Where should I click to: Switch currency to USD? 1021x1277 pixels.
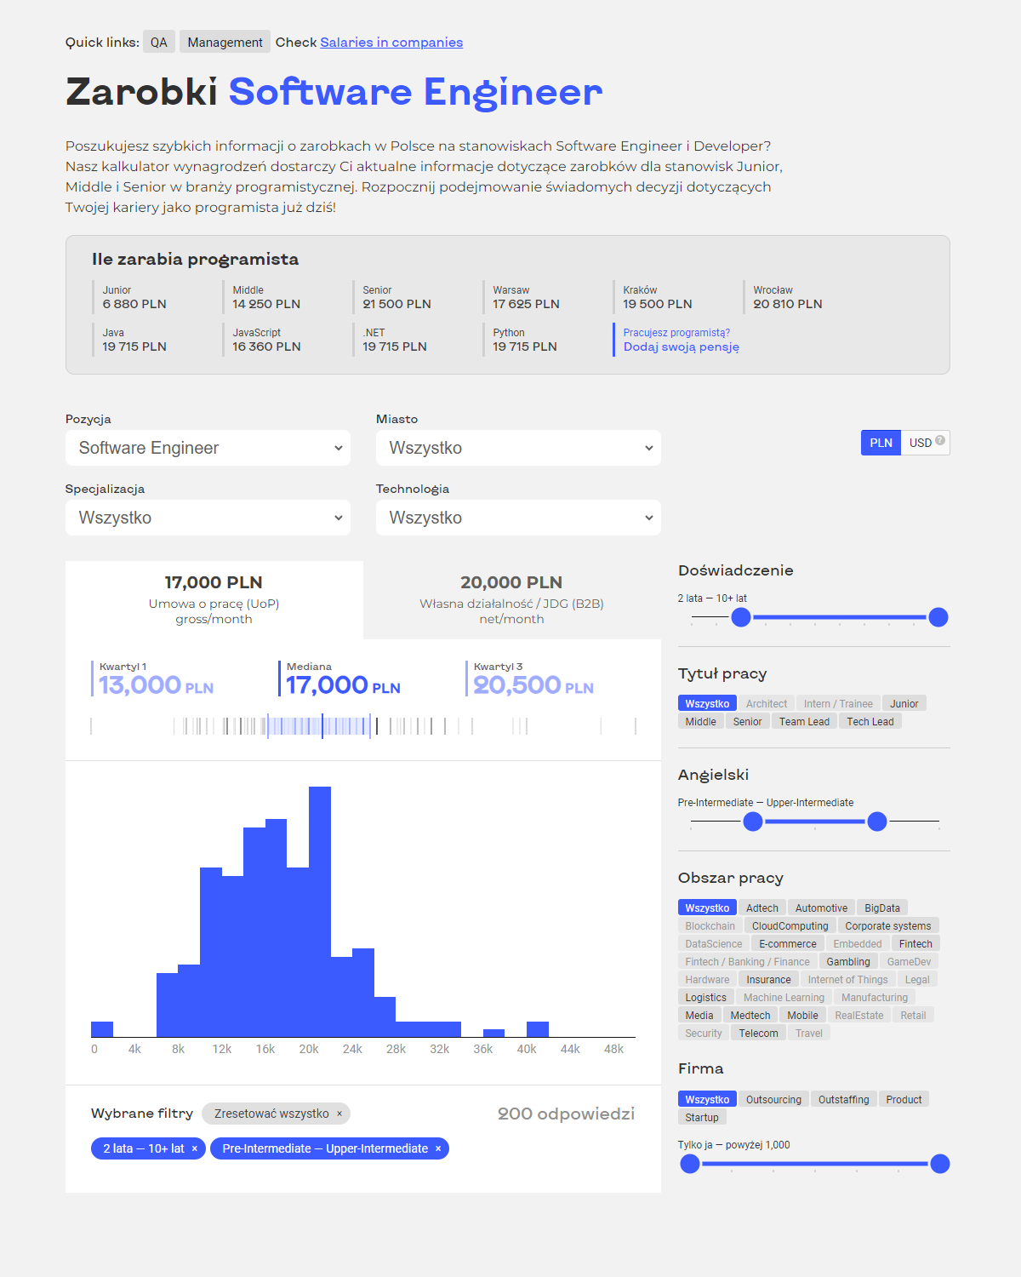(919, 442)
